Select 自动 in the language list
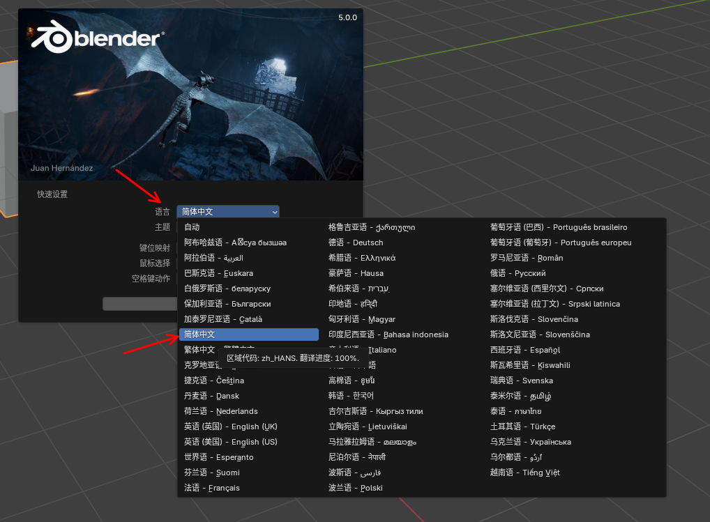 [x=249, y=227]
